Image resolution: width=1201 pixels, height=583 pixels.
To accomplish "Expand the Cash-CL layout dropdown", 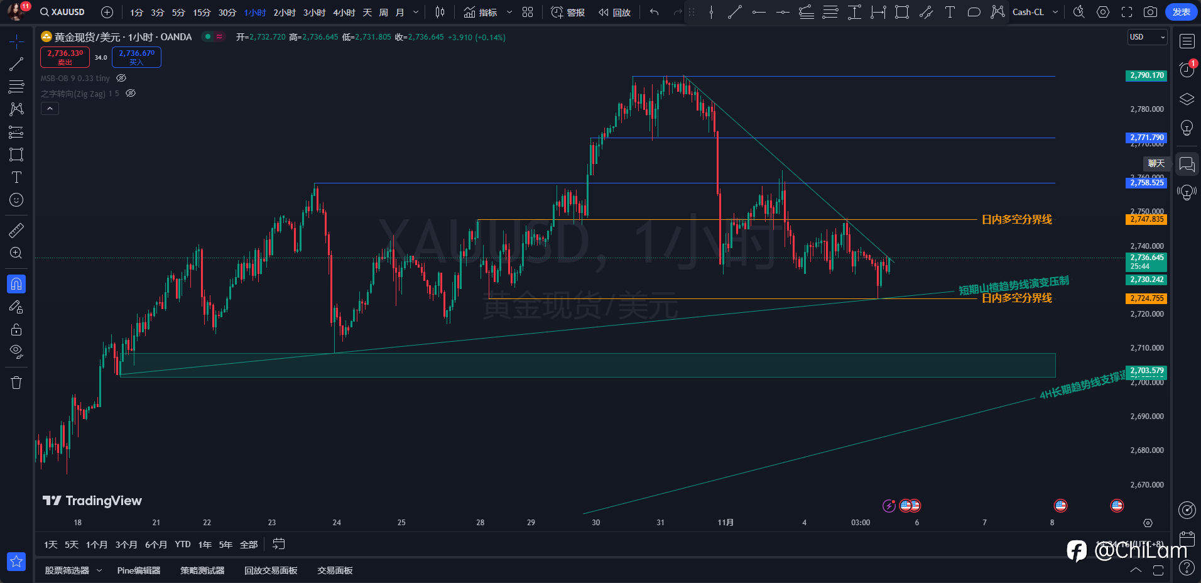I will tap(1055, 12).
